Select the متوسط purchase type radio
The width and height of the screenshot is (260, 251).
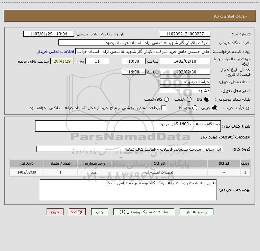tap(195, 108)
